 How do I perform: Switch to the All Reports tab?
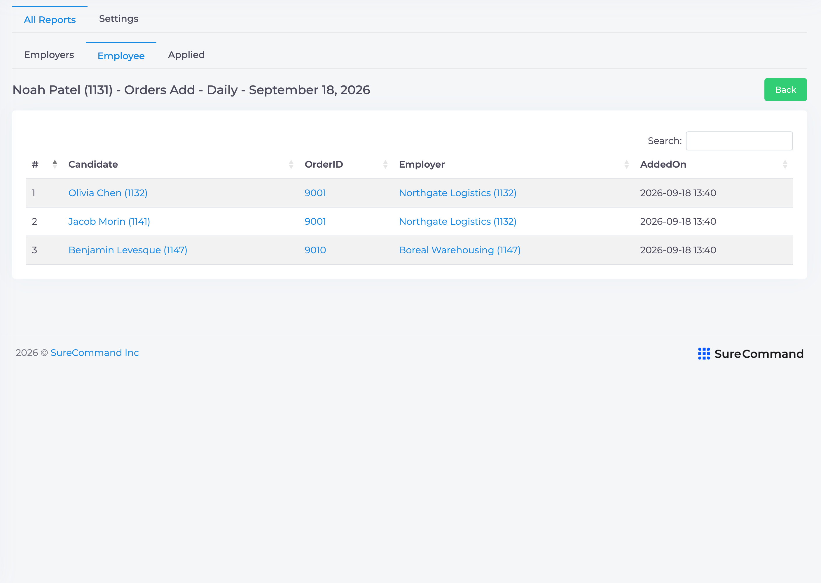click(x=50, y=20)
